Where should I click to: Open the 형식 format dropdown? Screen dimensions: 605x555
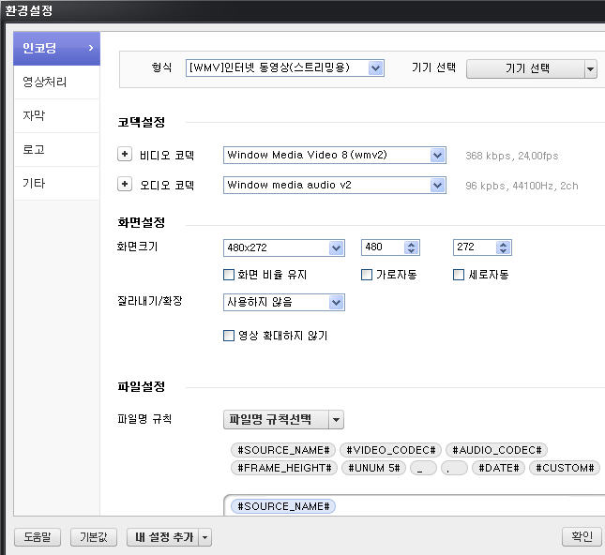[x=285, y=67]
